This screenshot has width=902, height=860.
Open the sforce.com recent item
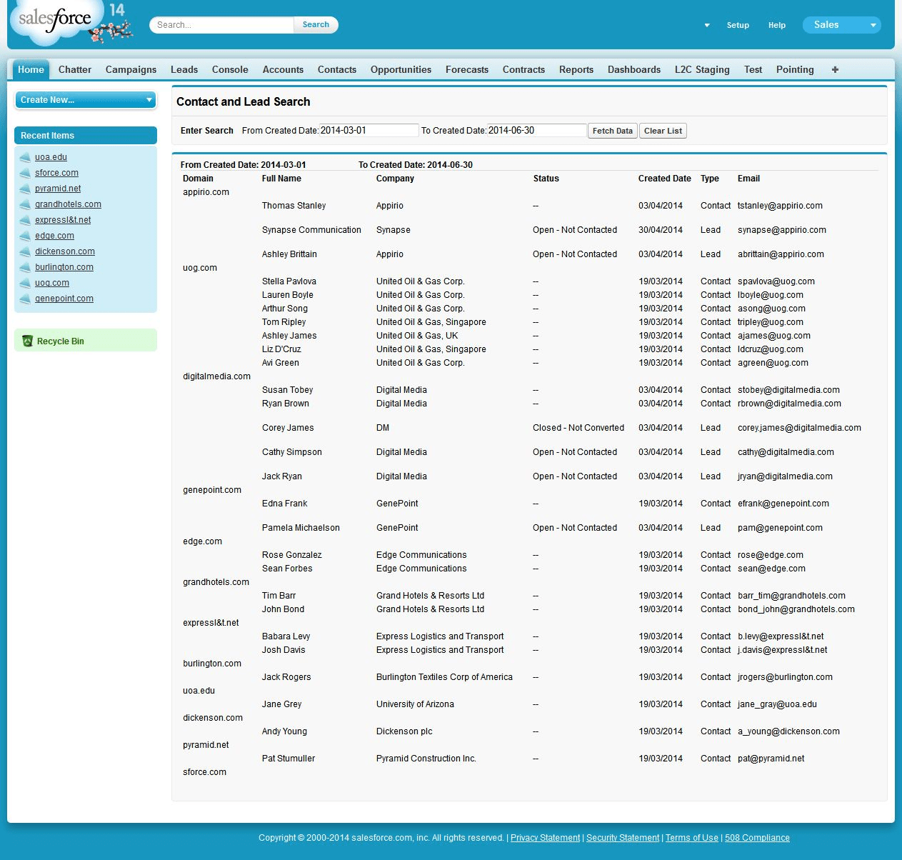pos(56,173)
